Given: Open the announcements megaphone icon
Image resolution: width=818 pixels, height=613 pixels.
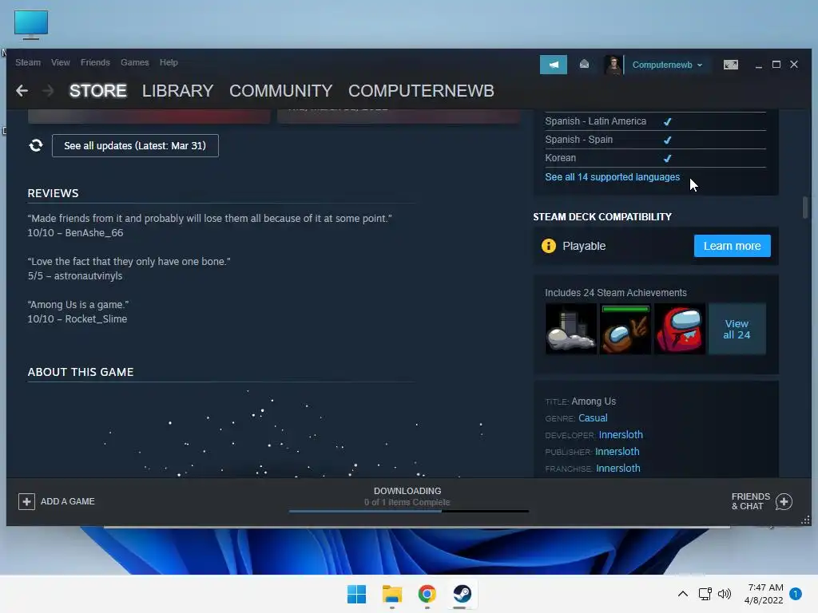Looking at the screenshot, I should [x=553, y=65].
